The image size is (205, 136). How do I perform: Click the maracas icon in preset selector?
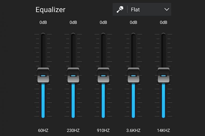pos(120,10)
